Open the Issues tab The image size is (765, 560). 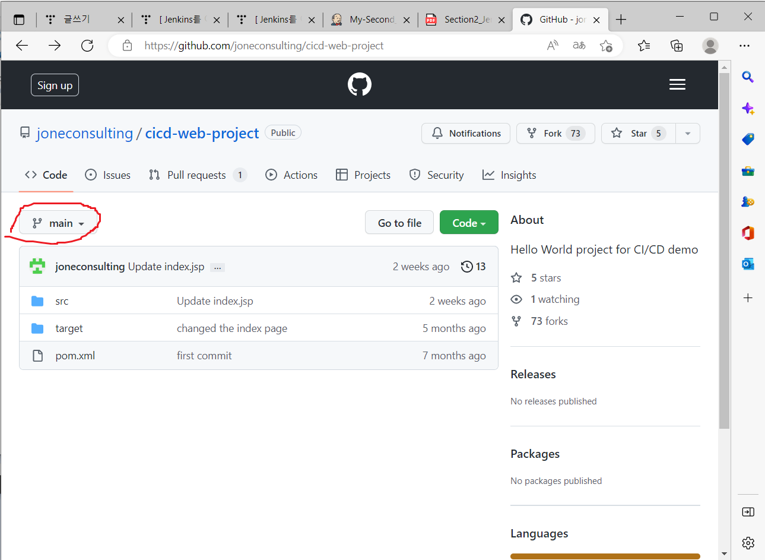pos(107,175)
